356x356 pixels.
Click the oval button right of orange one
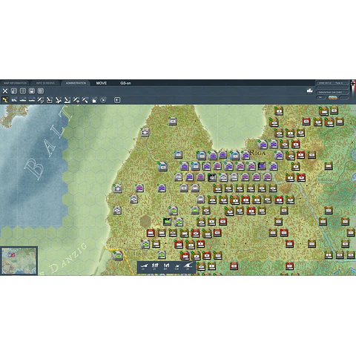coord(344,98)
